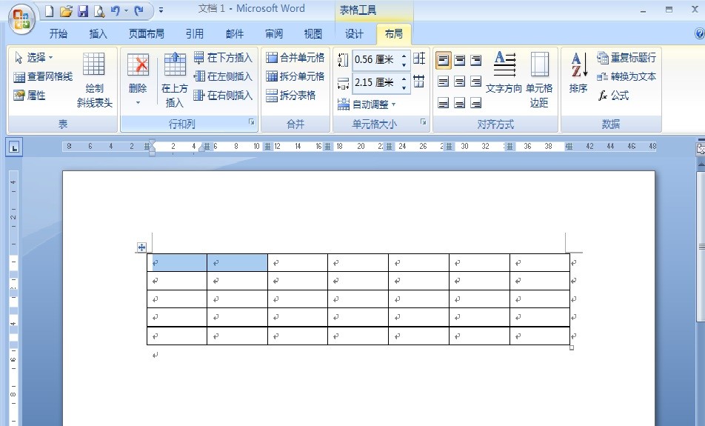Insert row with 在上方插入
Screen dimensions: 705x426
pos(175,80)
